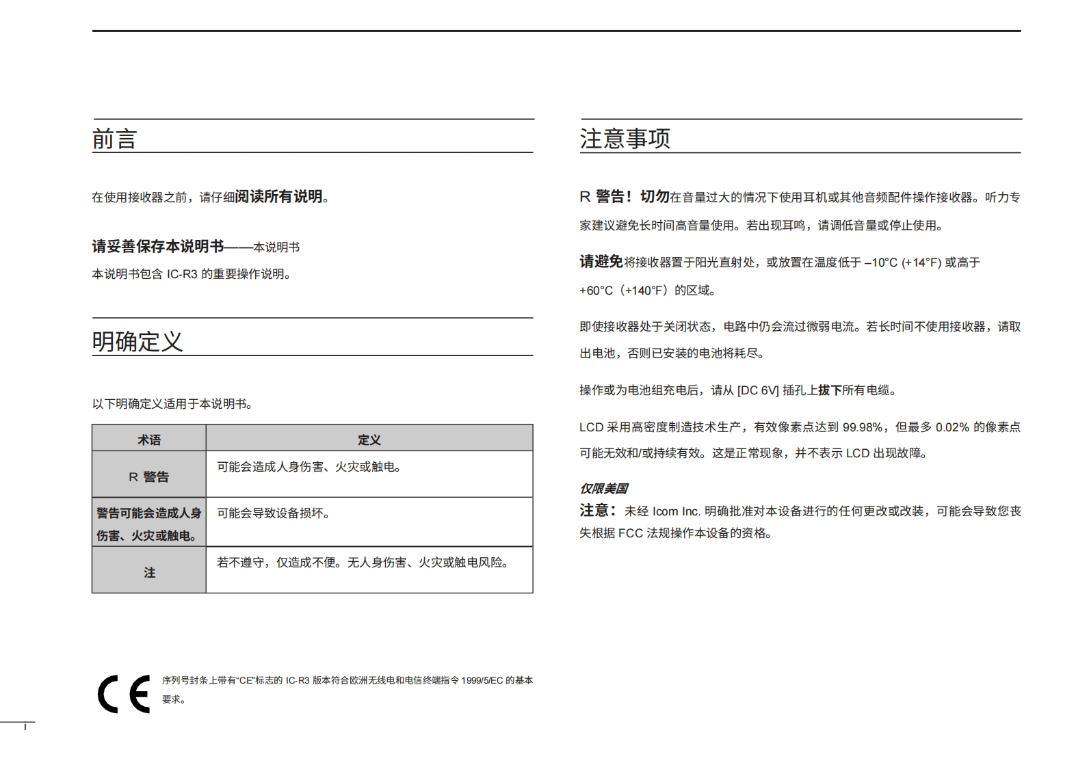Click the bold 请避免 text
This screenshot has height=767, width=1089.
pyautogui.click(x=601, y=262)
